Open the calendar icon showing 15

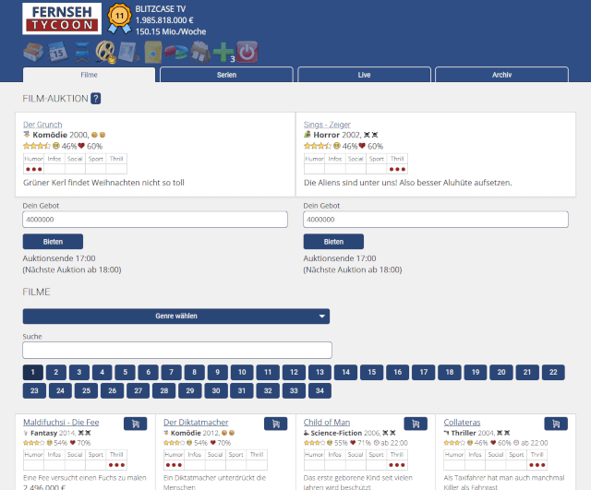[x=57, y=52]
